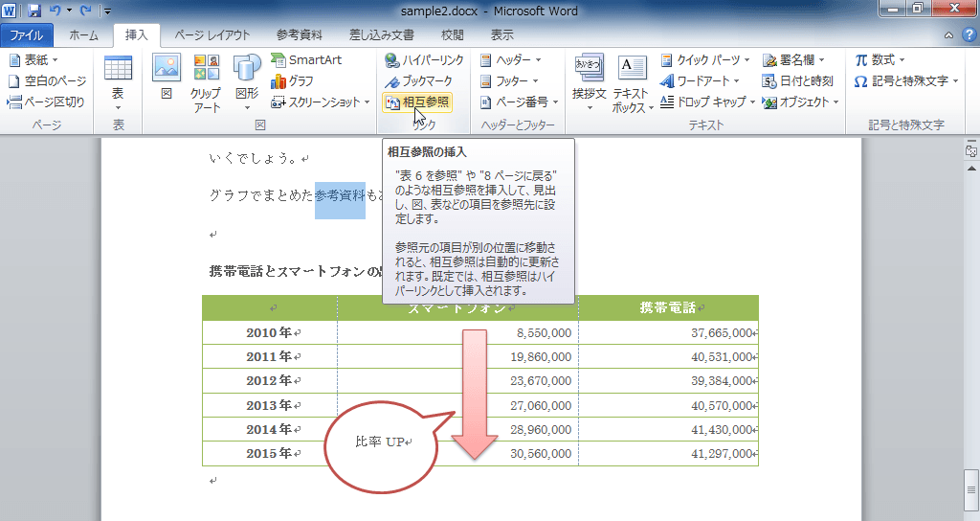Screen dimensions: 980x521
Task: Click the 携帯電話 column header
Action: point(668,307)
